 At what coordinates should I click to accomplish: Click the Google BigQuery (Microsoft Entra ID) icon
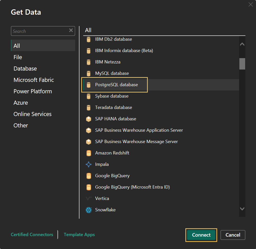tap(89, 187)
